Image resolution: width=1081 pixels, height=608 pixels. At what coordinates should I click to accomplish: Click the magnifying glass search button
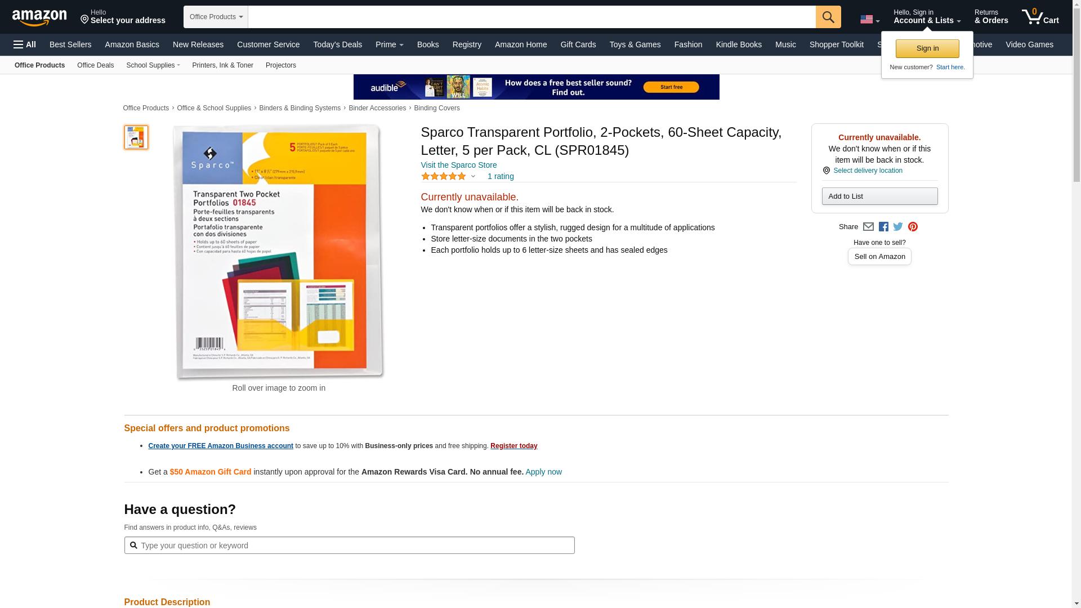click(828, 17)
